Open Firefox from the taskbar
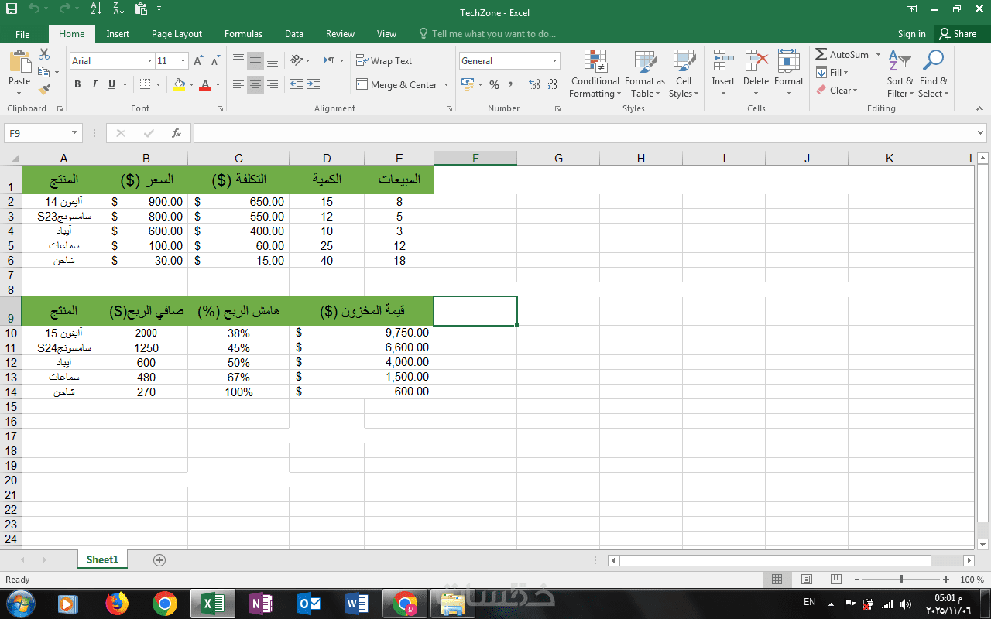Screen dimensions: 991x619 [118, 604]
